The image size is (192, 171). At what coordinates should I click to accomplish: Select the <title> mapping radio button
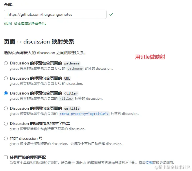(6, 93)
